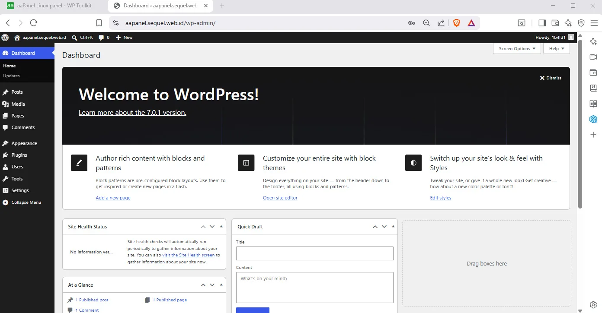
Task: View site information icon beside the URL
Action: point(115,23)
